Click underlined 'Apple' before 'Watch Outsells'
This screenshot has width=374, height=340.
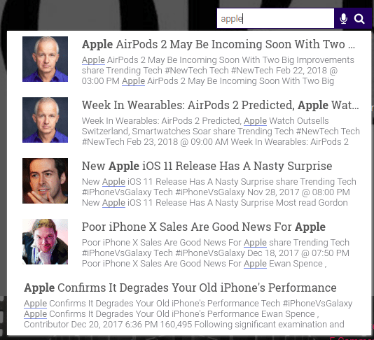point(255,121)
